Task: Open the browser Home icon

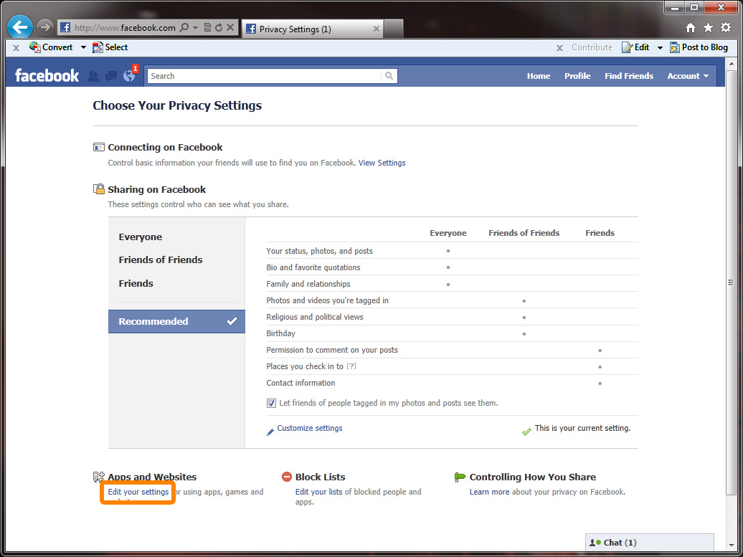Action: pos(691,28)
